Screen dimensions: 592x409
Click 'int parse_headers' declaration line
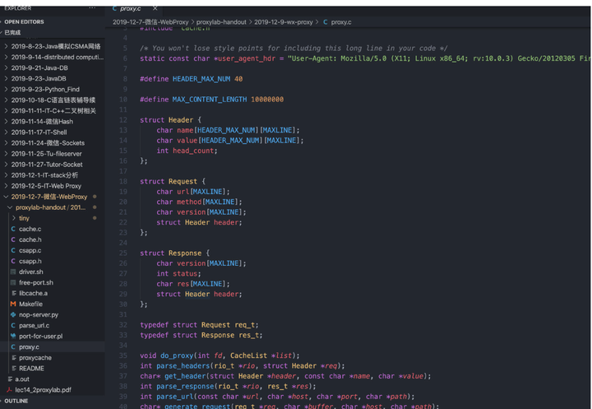point(242,365)
